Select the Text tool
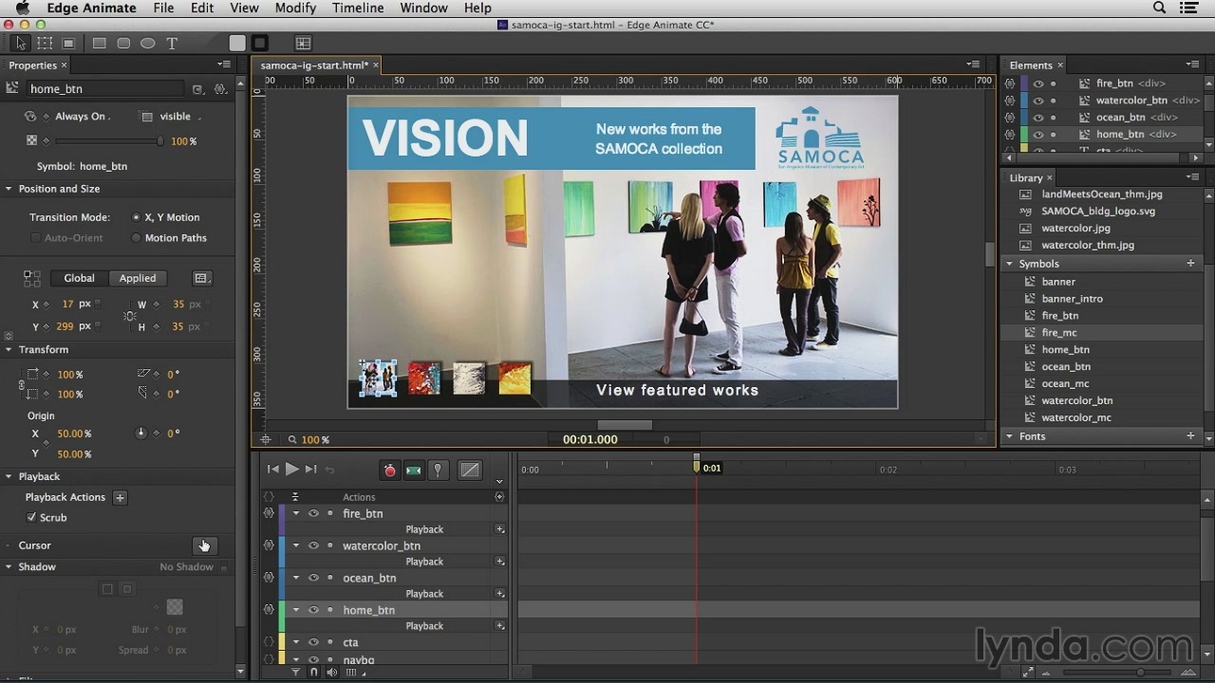The width and height of the screenshot is (1215, 683). coord(172,43)
